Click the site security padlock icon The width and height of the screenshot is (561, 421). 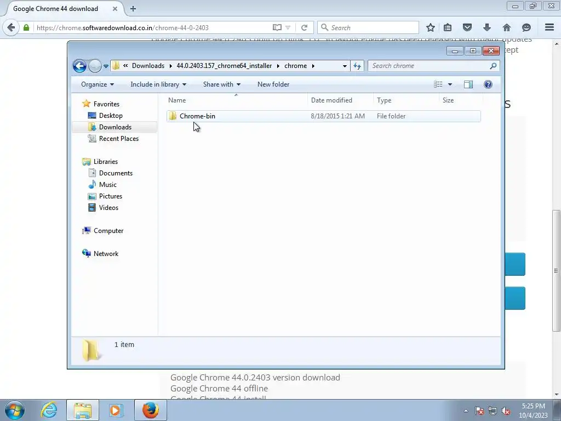click(x=26, y=27)
